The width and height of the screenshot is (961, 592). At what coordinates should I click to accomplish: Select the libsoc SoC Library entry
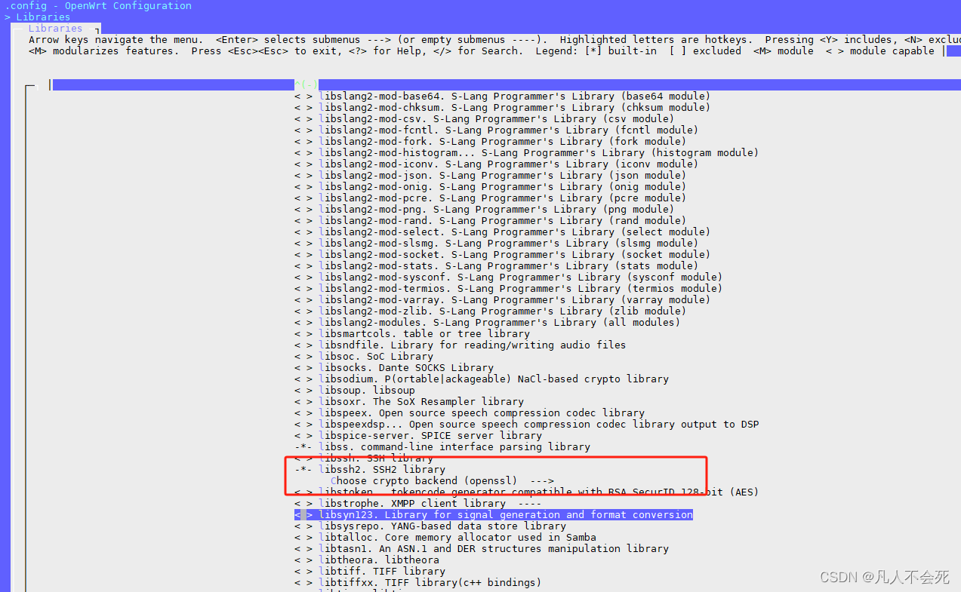click(364, 357)
